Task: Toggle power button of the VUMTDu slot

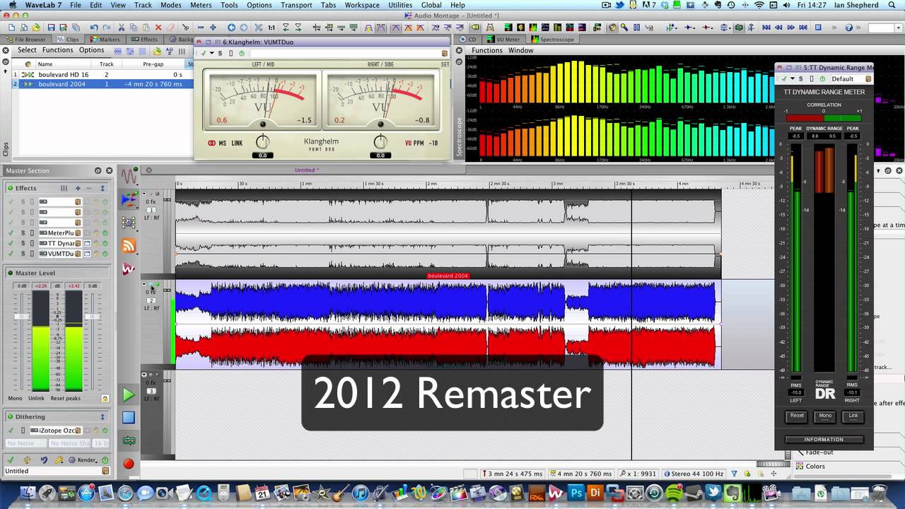Action: pyautogui.click(x=105, y=254)
